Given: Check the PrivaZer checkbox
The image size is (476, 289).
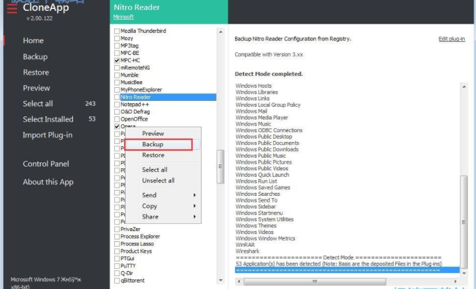Looking at the screenshot, I should click(117, 229).
